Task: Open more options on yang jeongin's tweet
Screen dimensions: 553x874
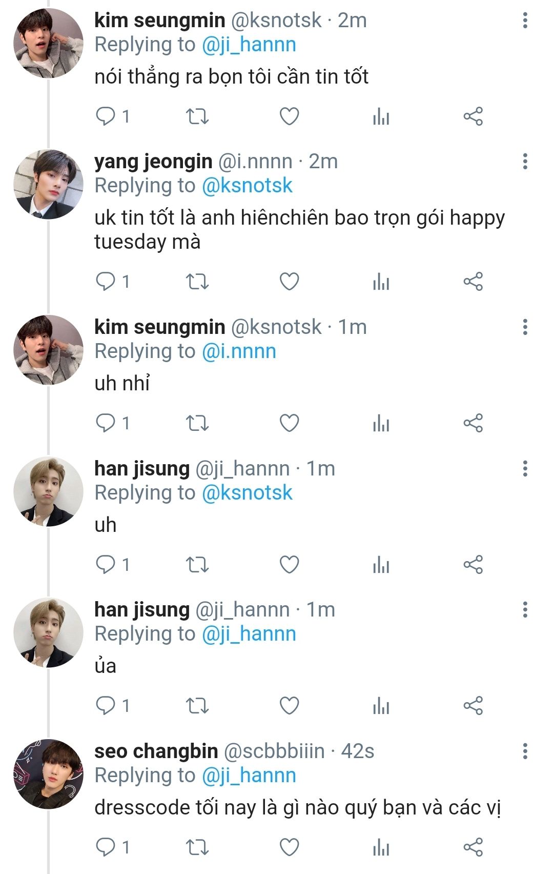Action: point(525,162)
